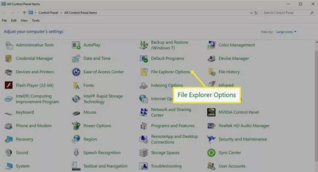Open the Troubleshooting icon
This screenshot has width=318, height=172.
144,166
